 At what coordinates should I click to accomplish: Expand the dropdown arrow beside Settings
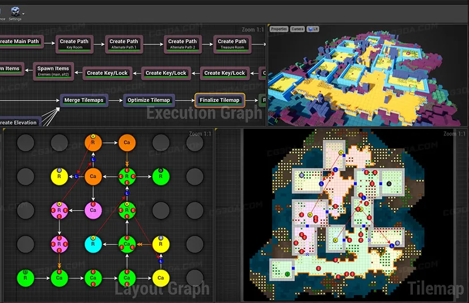point(23,14)
